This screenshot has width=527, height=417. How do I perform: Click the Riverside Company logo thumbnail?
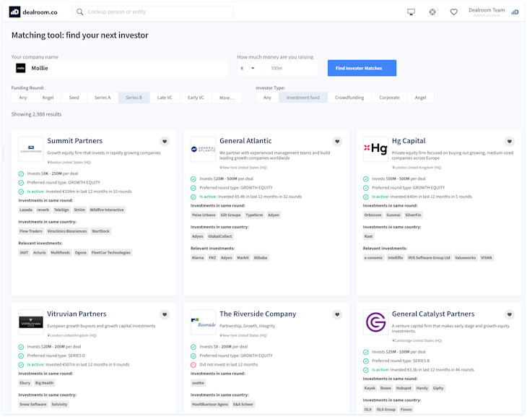tap(204, 322)
